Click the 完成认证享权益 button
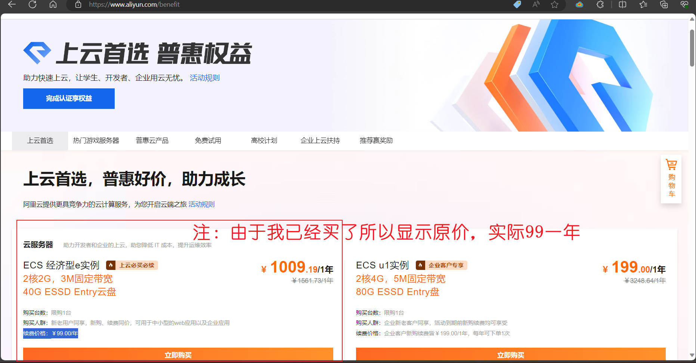Image resolution: width=696 pixels, height=363 pixels. click(69, 98)
